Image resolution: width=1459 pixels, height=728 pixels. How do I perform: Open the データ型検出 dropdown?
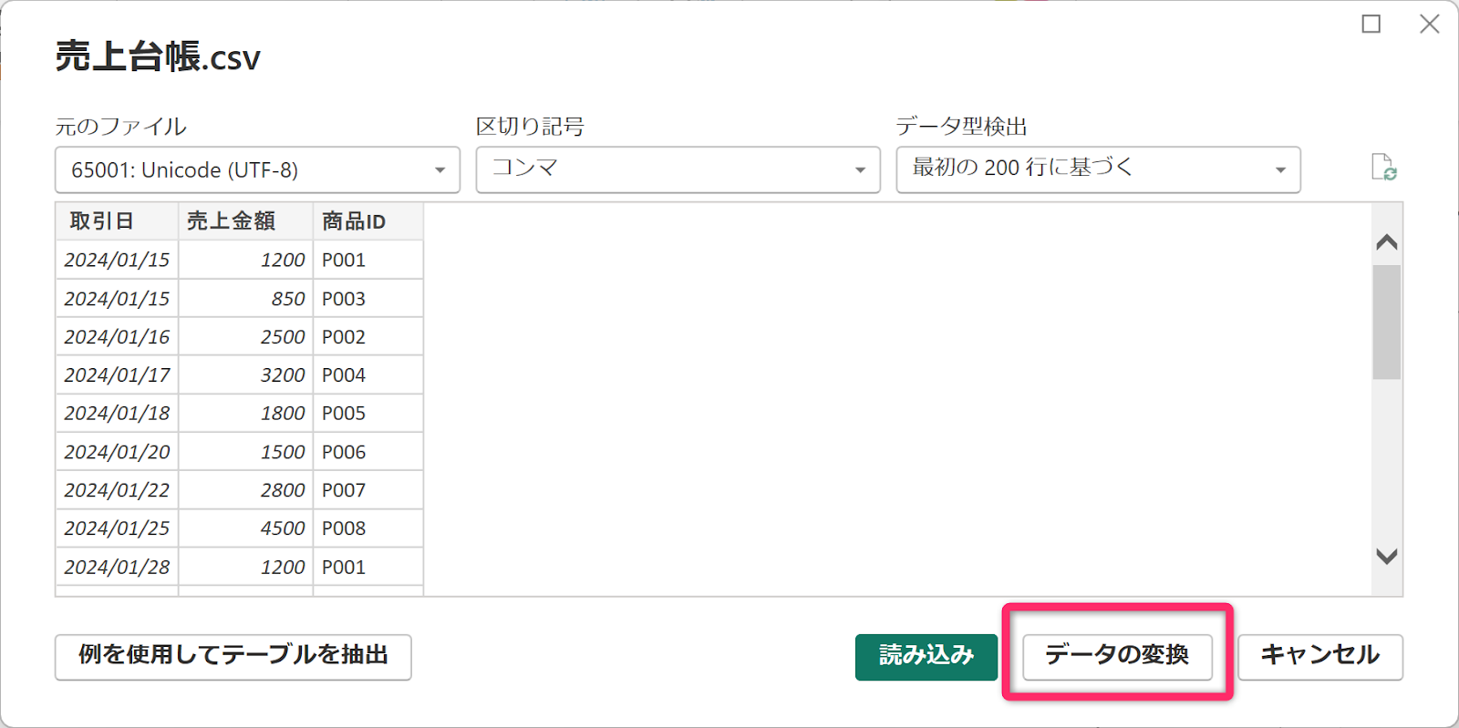pos(1098,170)
